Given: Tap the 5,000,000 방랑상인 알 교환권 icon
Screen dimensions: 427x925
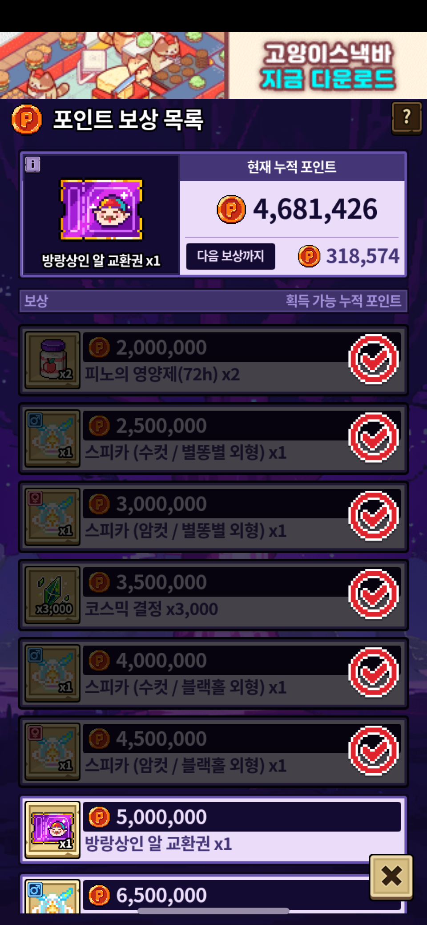Looking at the screenshot, I should (x=52, y=830).
